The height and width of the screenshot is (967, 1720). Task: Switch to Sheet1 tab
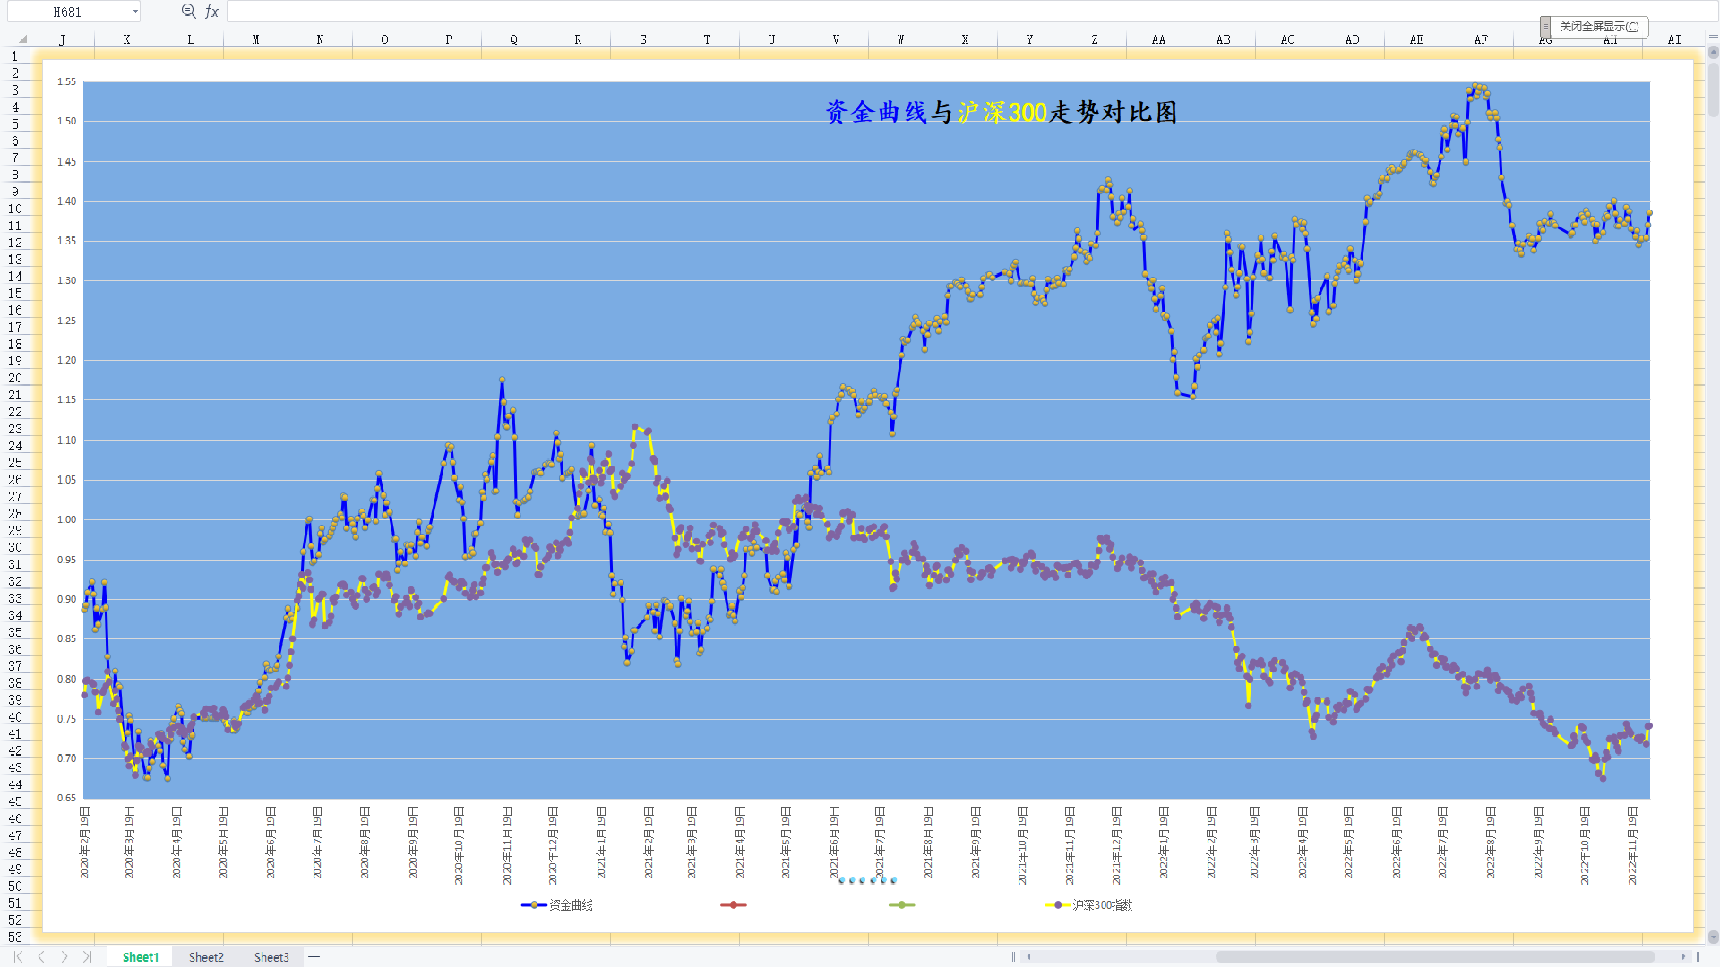point(141,957)
